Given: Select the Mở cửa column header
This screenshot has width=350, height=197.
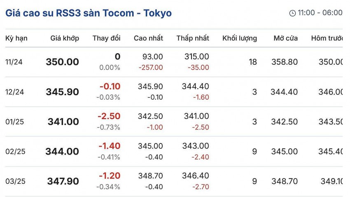Looking at the screenshot, I should [286, 38].
